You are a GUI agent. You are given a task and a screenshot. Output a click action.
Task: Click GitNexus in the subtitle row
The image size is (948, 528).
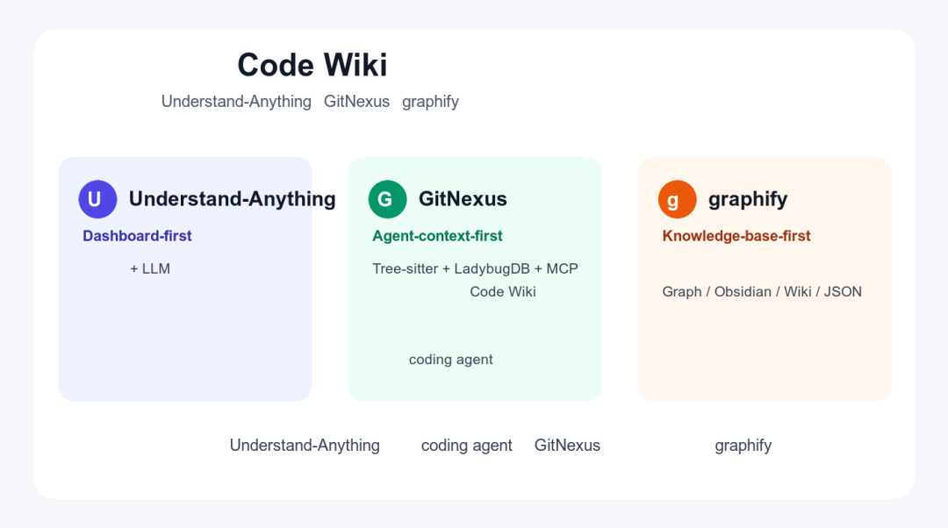[356, 102]
